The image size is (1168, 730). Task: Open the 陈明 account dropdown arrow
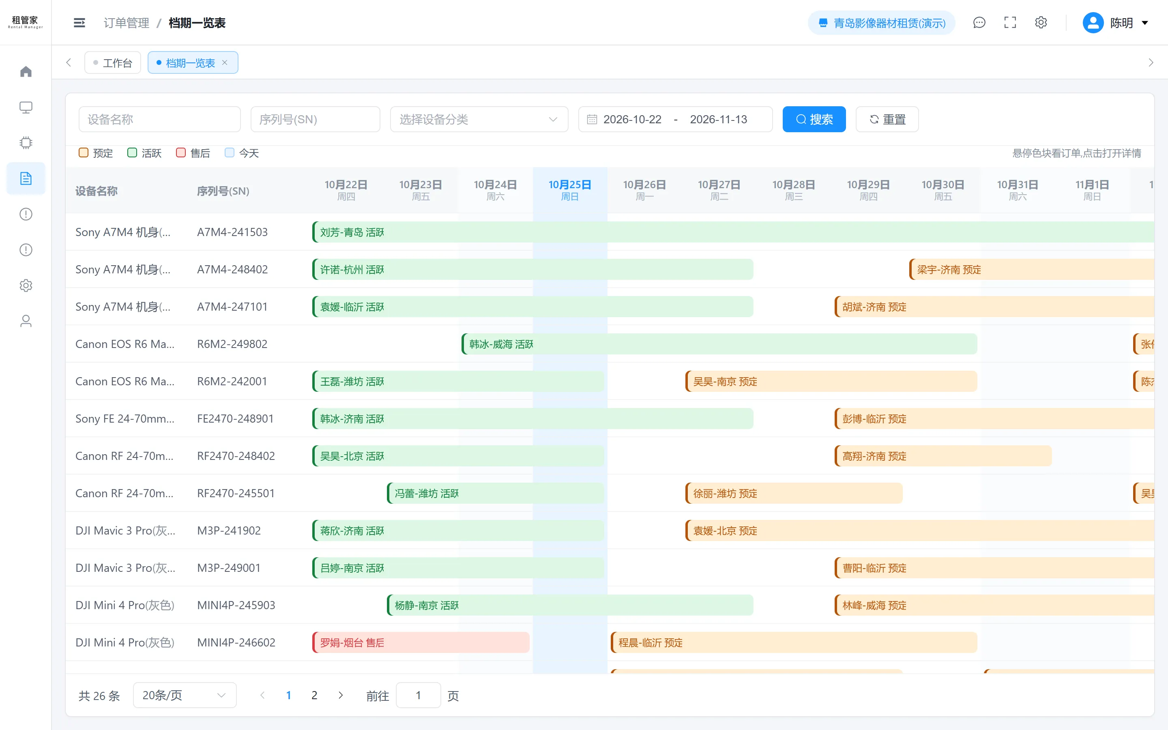[x=1145, y=23]
